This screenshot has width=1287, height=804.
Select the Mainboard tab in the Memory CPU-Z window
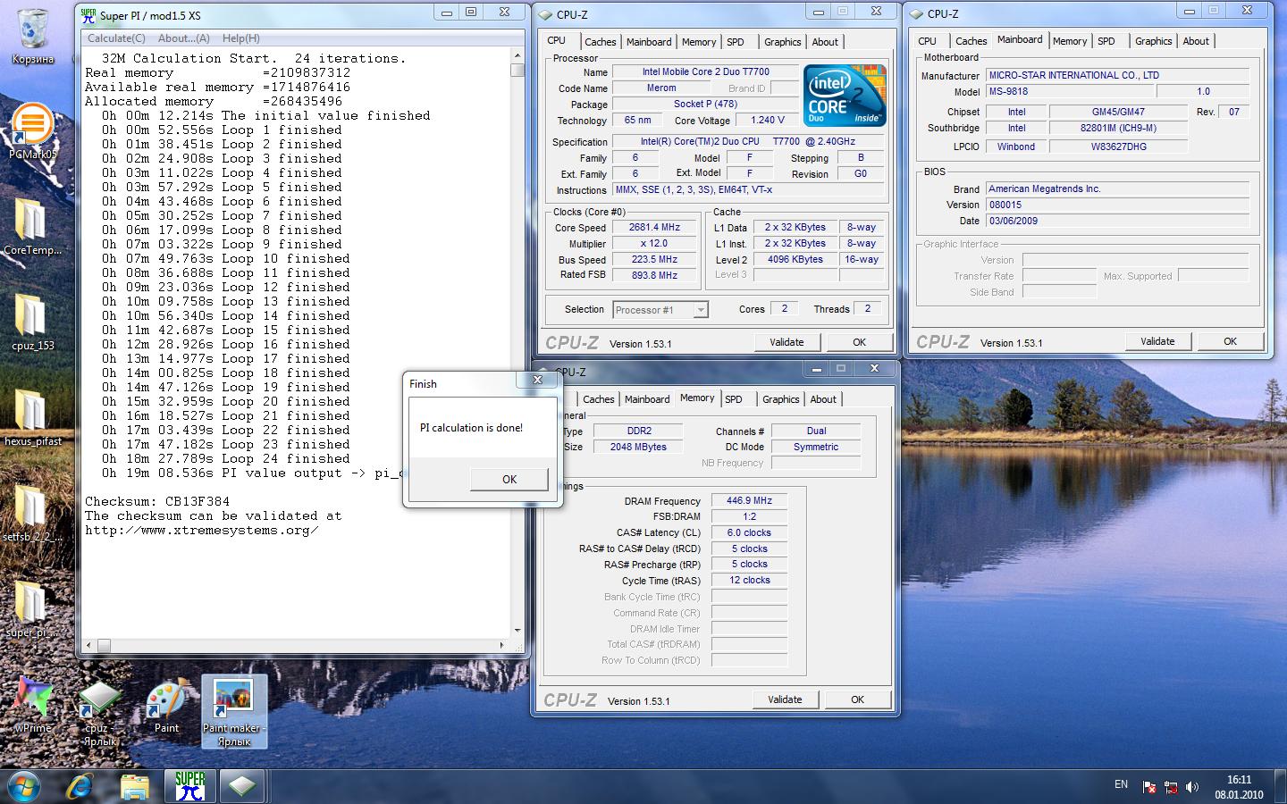click(x=647, y=399)
